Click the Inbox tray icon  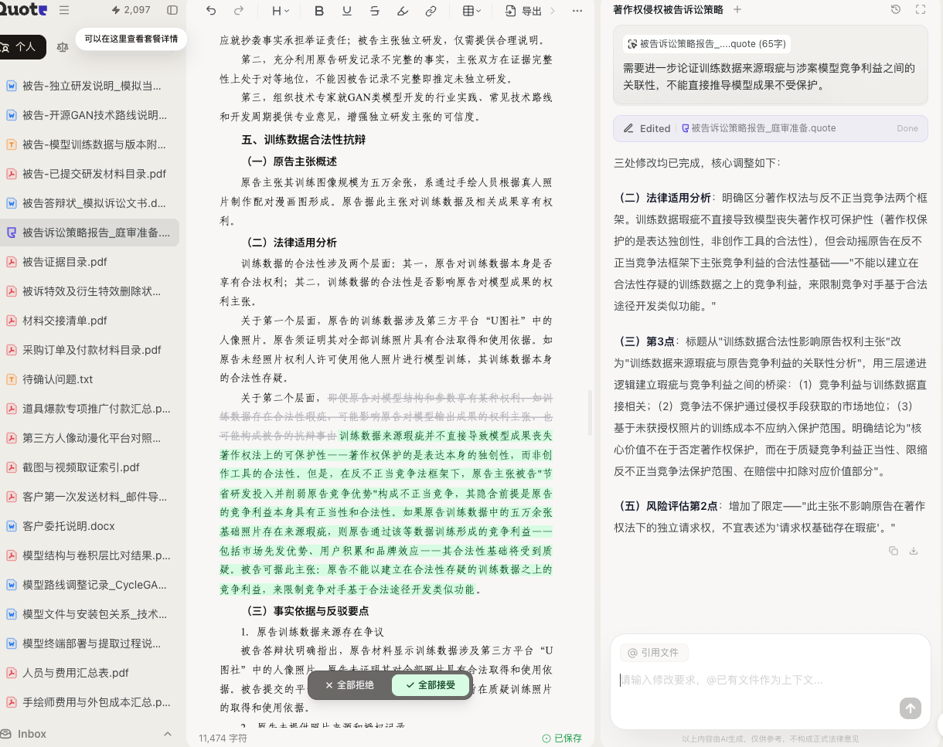coord(5,734)
